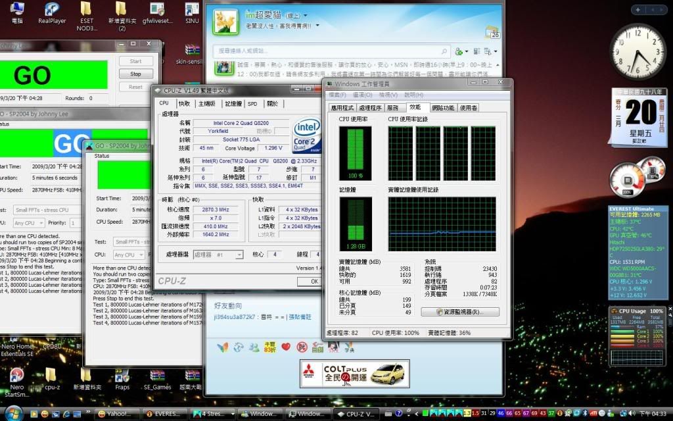Click the red heart icon in Messenger
The height and width of the screenshot is (421, 673).
point(286,346)
